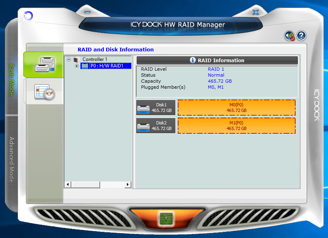Open RAID and Disk Information sidebar icon
The image size is (328, 238).
[44, 65]
